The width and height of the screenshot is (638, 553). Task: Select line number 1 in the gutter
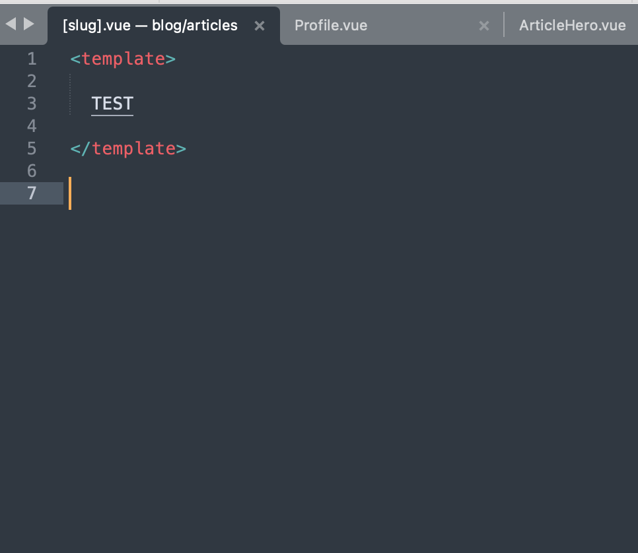click(x=32, y=59)
